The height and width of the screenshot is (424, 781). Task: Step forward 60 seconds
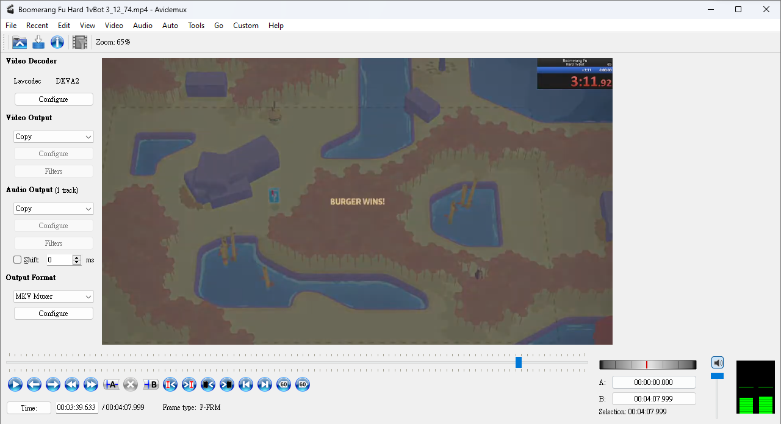pos(303,384)
